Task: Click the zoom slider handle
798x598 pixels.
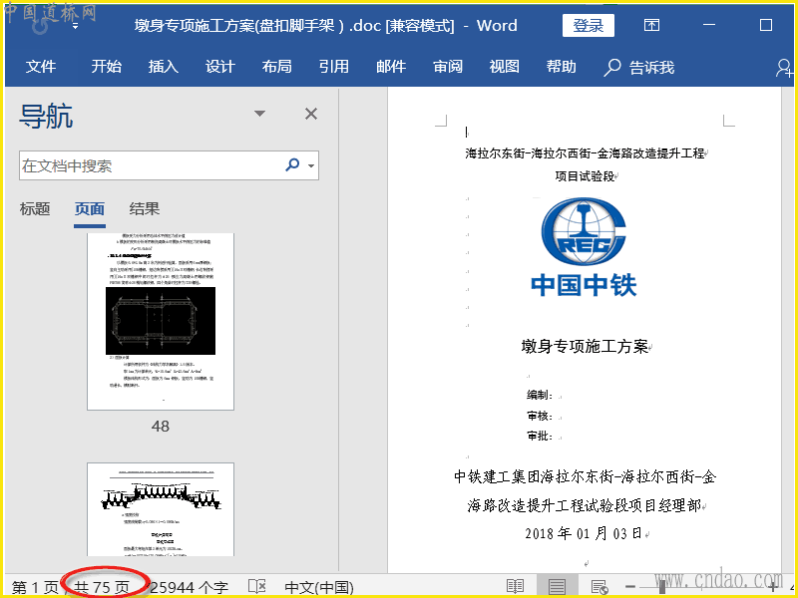Action: (662, 587)
